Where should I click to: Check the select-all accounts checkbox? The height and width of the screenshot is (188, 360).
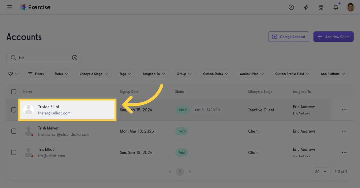coord(14,92)
